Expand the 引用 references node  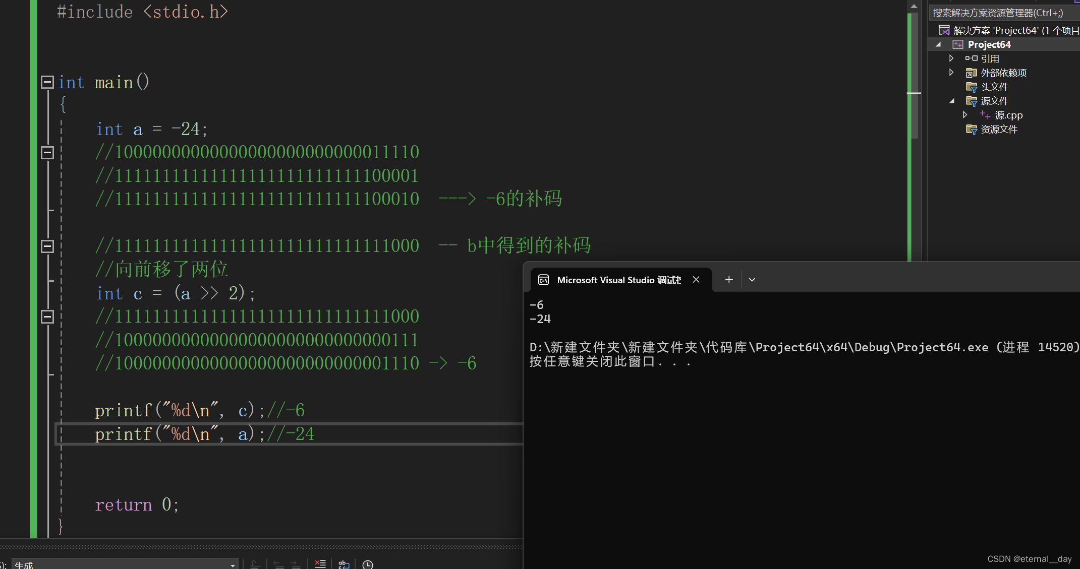951,58
